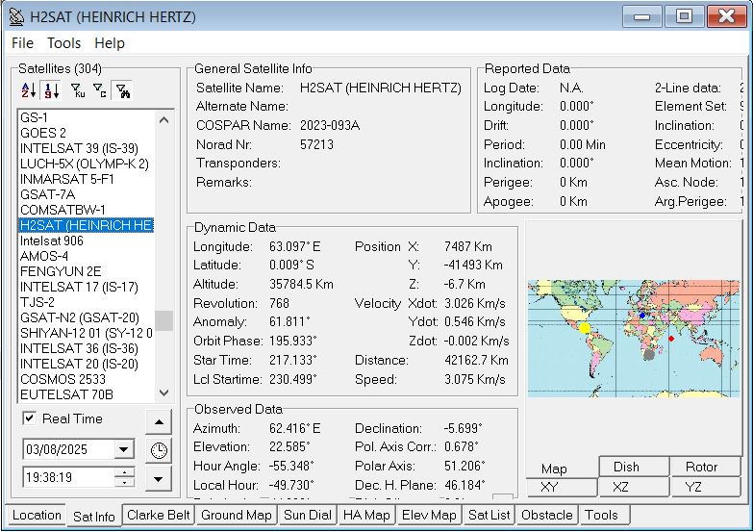The image size is (753, 532).
Task: Open the Help menu
Action: pyautogui.click(x=110, y=42)
